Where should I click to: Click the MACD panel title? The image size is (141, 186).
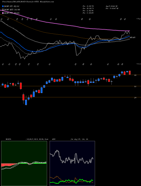click(x=8, y=139)
